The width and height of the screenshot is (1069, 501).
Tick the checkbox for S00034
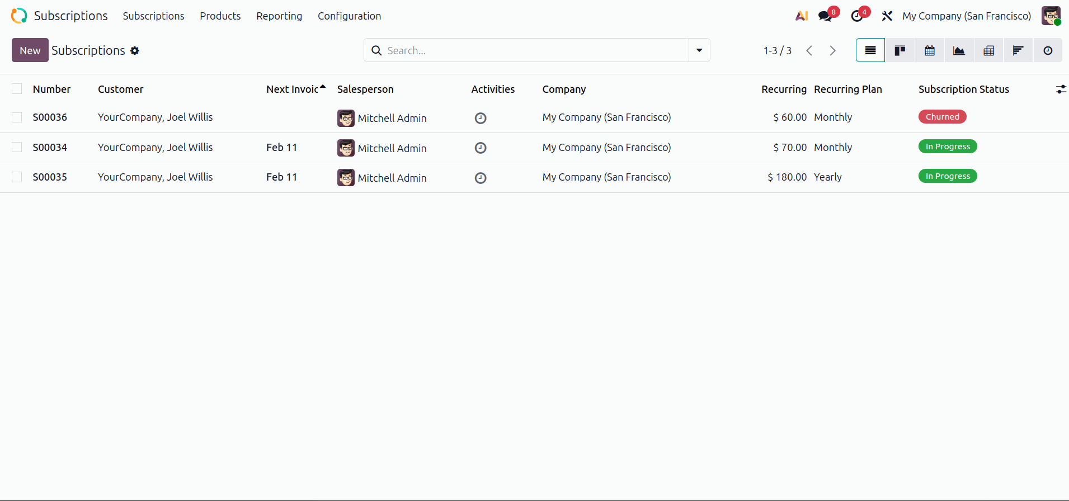[x=17, y=147]
